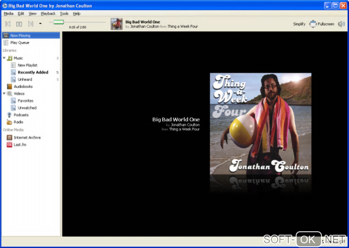Click the small album art thumbnail in toolbar
Screen dimensions: 349x248
tap(117, 24)
